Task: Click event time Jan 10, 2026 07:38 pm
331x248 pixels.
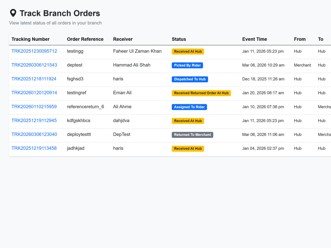Action: coord(263,107)
